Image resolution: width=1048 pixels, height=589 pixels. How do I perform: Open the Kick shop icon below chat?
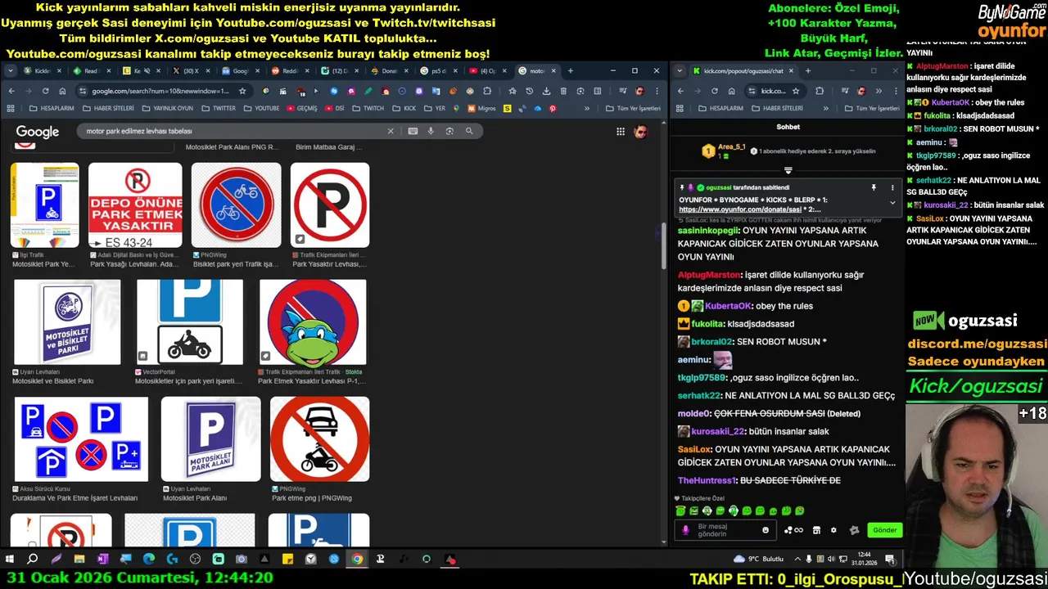[816, 530]
